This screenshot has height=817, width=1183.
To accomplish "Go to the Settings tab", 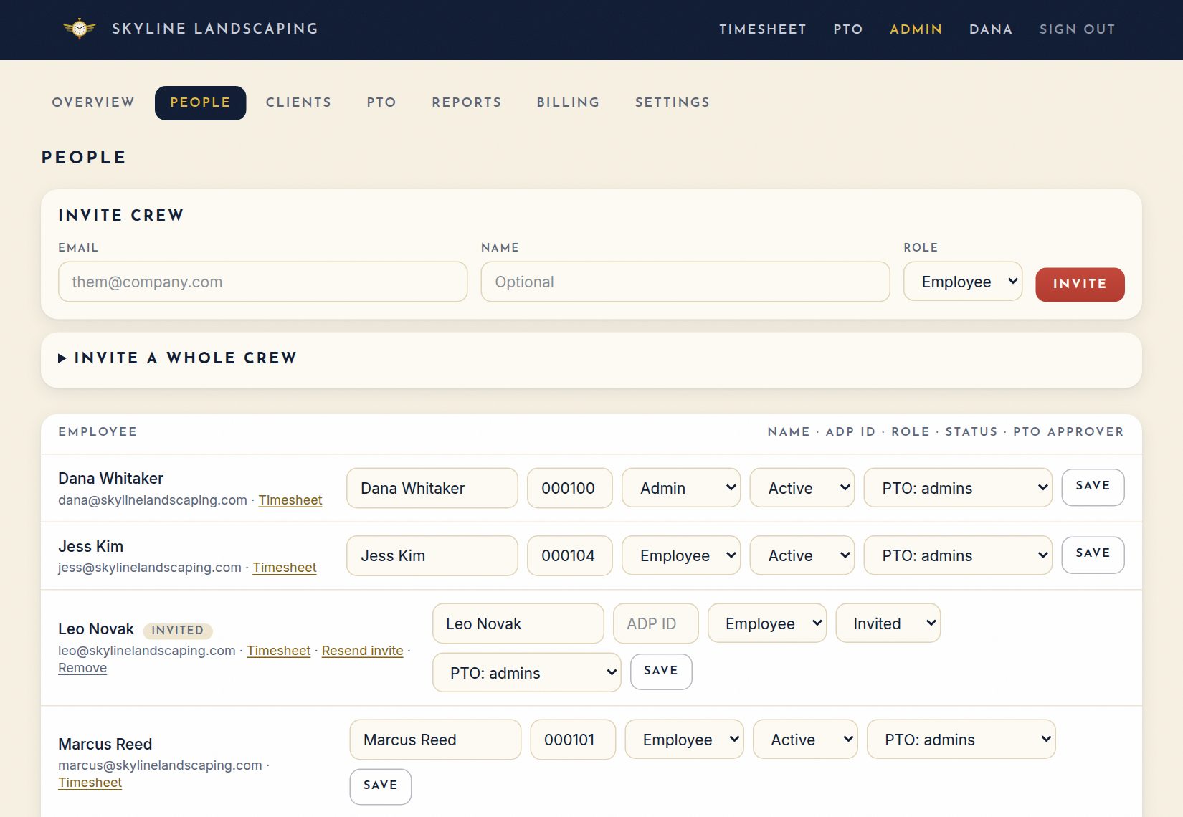I will pos(673,102).
